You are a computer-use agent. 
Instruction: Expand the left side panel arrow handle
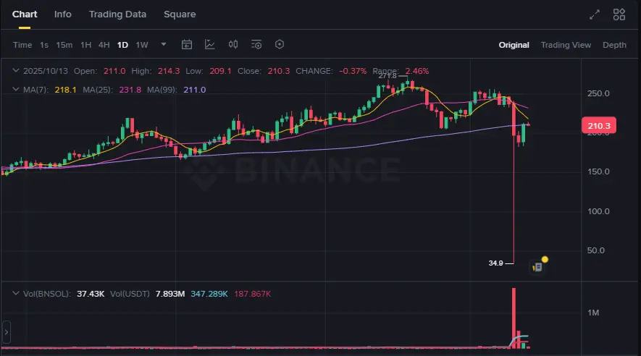click(x=4, y=333)
